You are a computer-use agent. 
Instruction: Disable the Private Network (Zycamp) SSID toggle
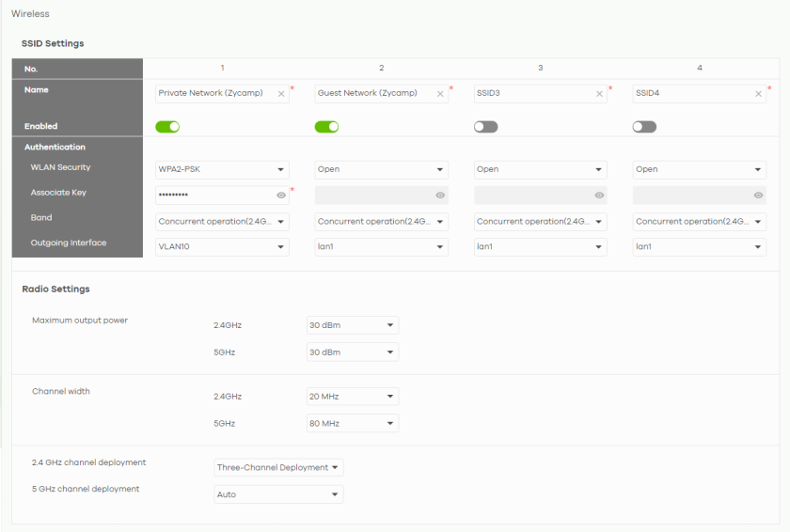167,127
